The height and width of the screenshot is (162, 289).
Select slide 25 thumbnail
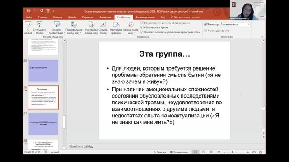click(43, 71)
